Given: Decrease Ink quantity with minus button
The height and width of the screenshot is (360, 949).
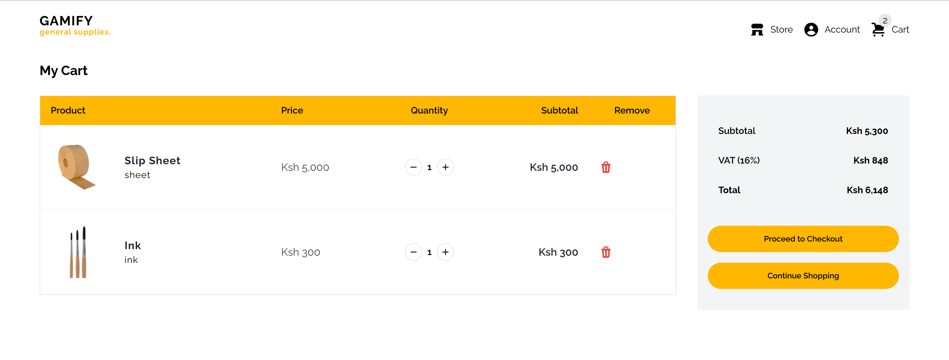Looking at the screenshot, I should tap(413, 252).
